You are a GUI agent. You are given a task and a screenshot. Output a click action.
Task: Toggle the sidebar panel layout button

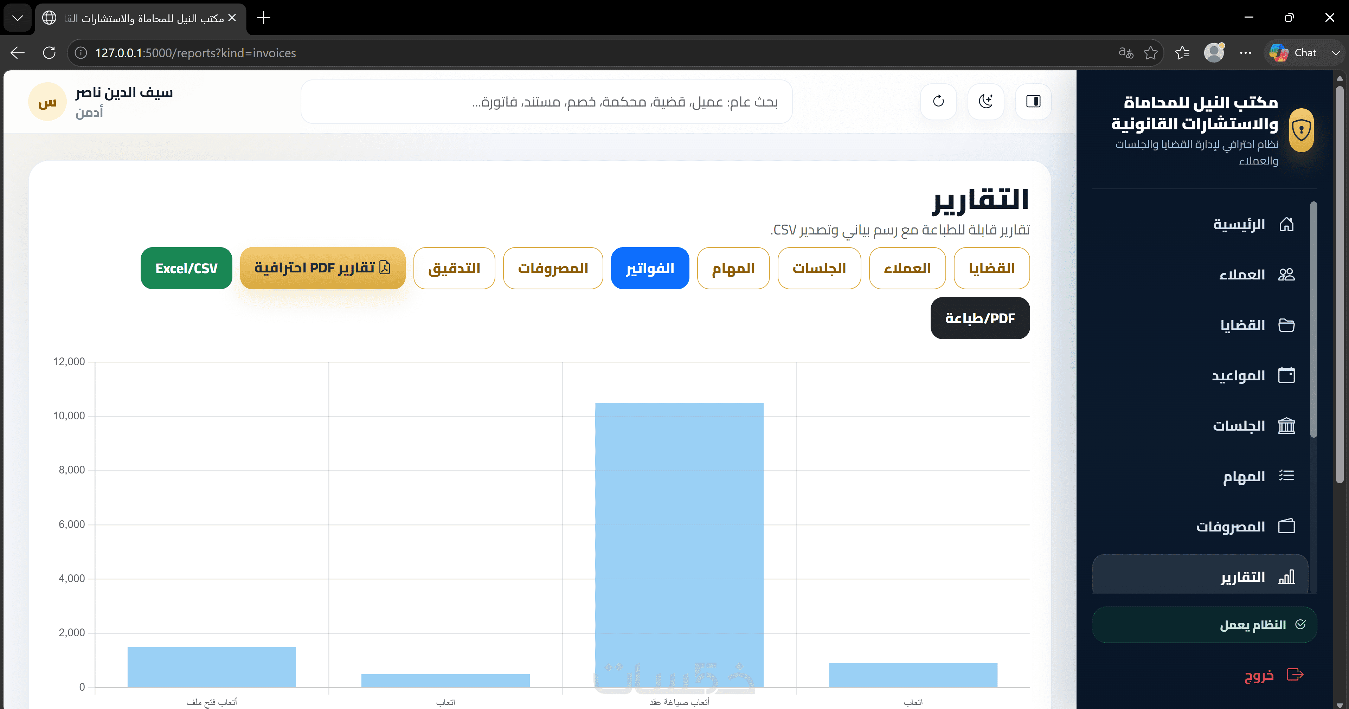tap(1033, 101)
